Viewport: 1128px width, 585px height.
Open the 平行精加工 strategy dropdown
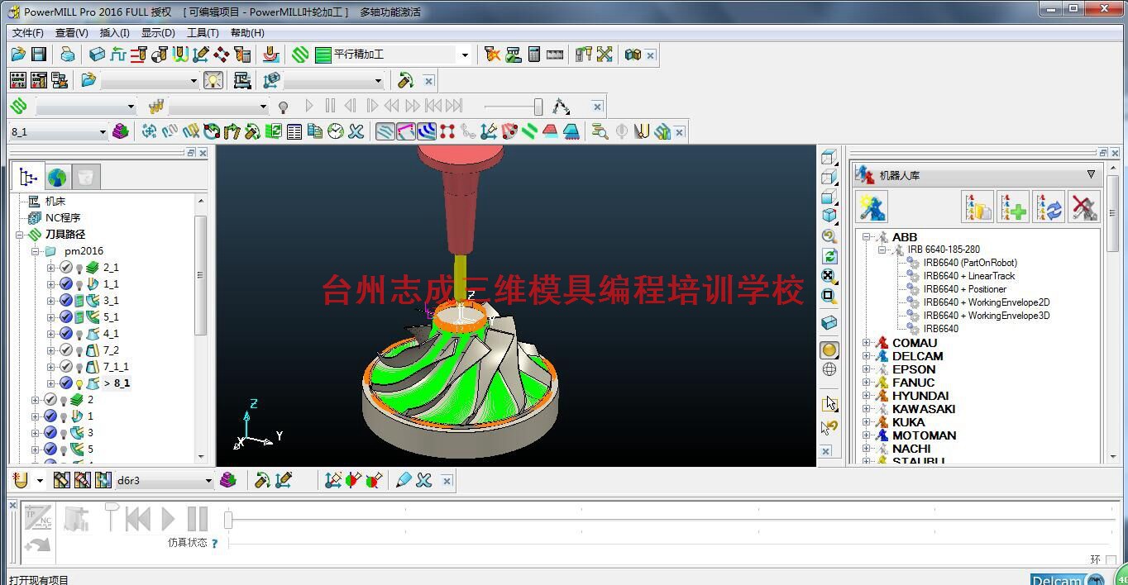465,55
